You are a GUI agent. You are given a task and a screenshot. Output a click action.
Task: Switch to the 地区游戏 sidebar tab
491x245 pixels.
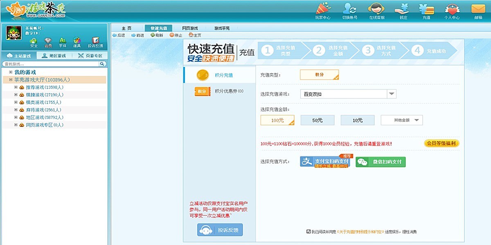pyautogui.click(x=55, y=55)
